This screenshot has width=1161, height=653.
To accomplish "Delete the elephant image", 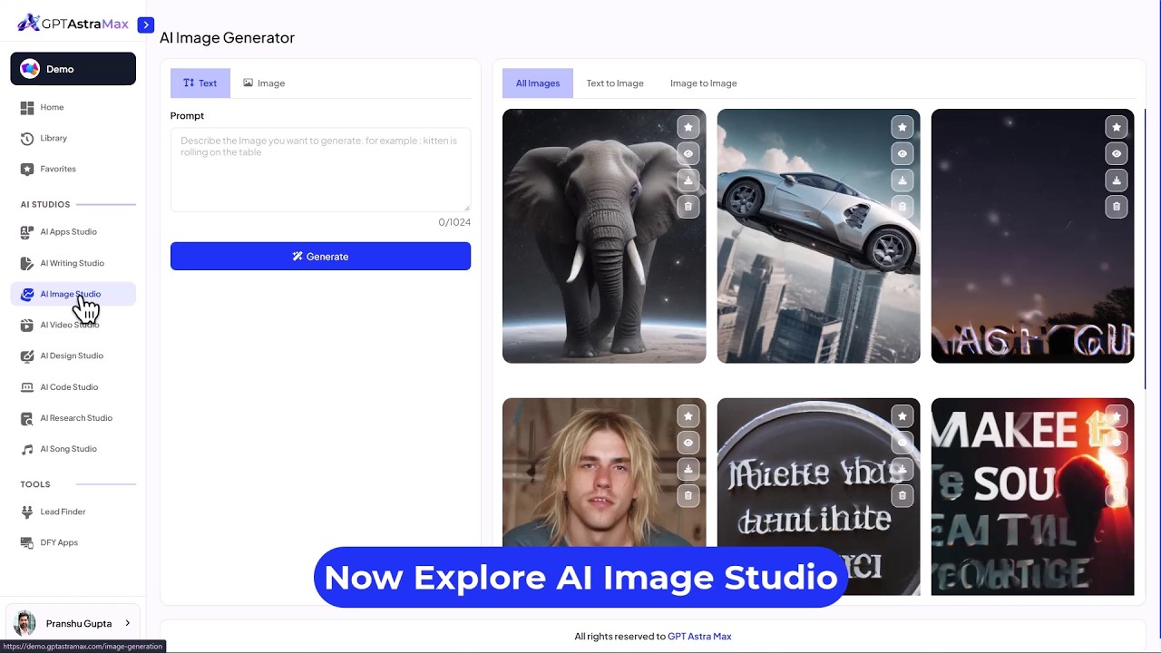I will point(688,207).
